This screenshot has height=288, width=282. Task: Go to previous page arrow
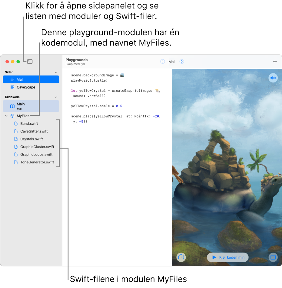click(163, 62)
